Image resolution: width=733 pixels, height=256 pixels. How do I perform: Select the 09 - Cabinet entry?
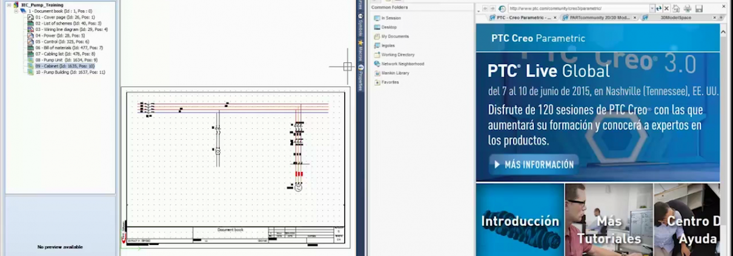(x=65, y=66)
